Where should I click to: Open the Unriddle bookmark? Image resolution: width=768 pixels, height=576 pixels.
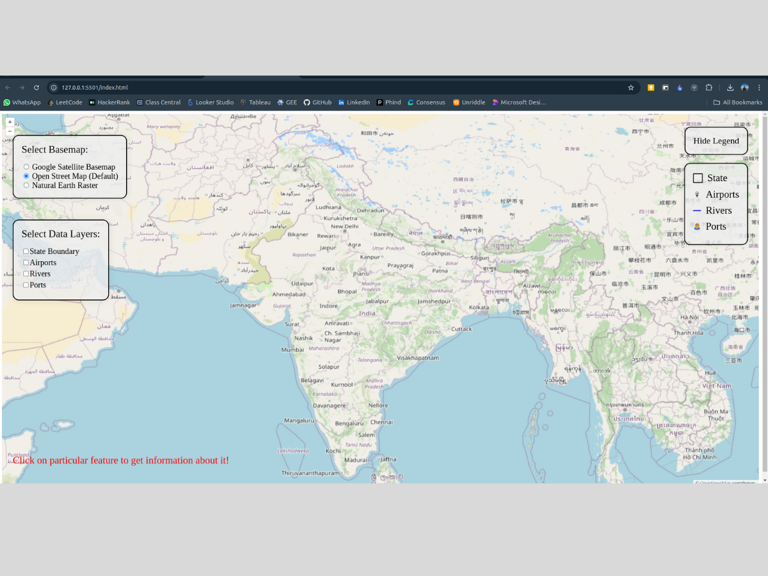pyautogui.click(x=469, y=102)
